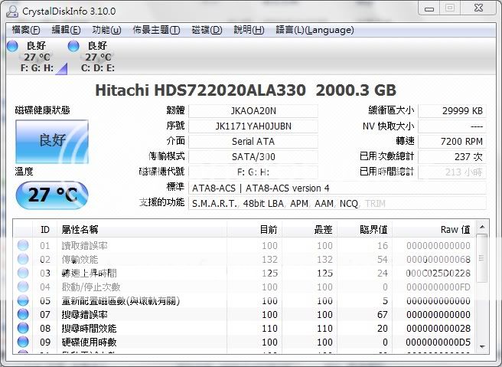Click the transfer mode field SATA/300

point(253,157)
